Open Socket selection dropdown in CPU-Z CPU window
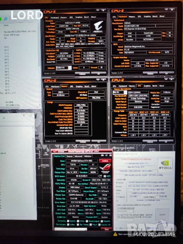The image size is (183, 244). tap(64, 68)
